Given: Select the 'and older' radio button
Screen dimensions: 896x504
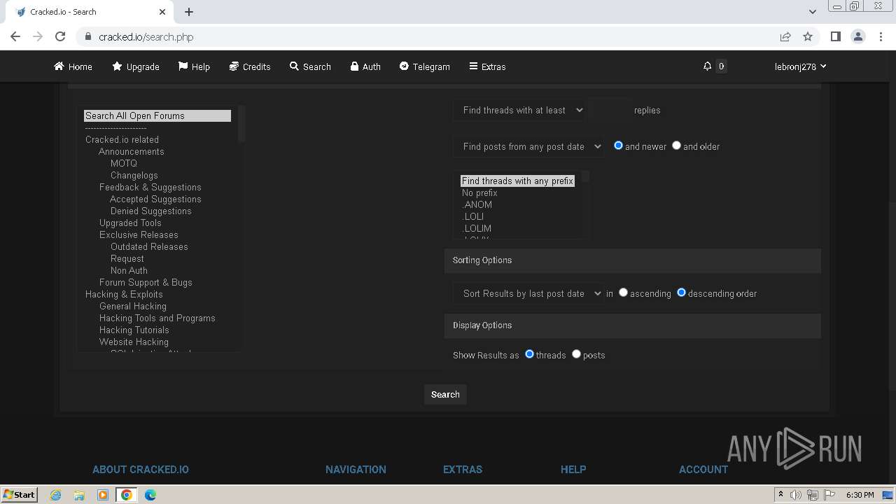Looking at the screenshot, I should point(676,146).
